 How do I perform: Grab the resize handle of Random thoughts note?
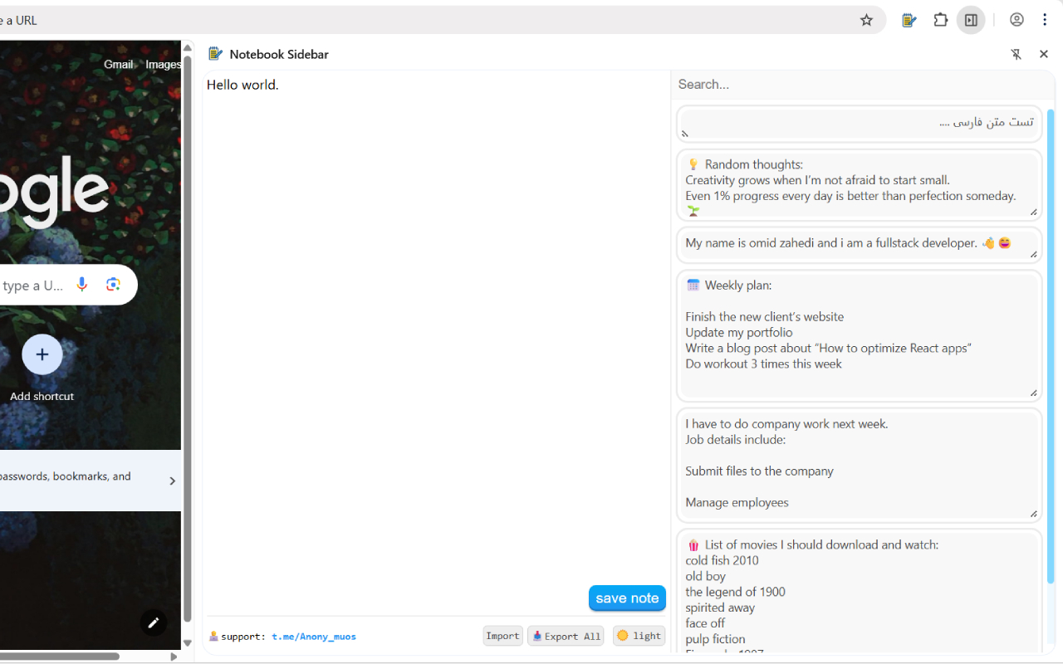[1033, 212]
